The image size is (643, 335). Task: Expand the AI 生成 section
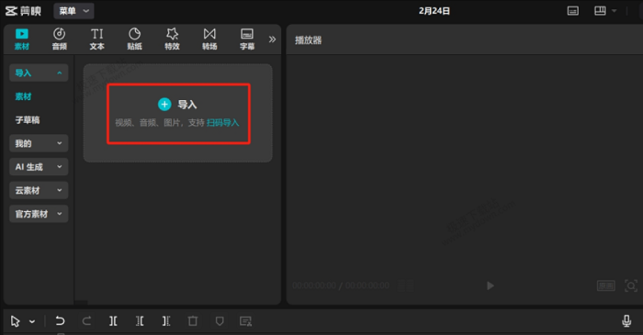tap(39, 167)
